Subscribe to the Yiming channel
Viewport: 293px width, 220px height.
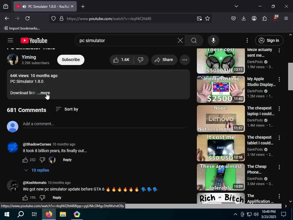point(71,60)
